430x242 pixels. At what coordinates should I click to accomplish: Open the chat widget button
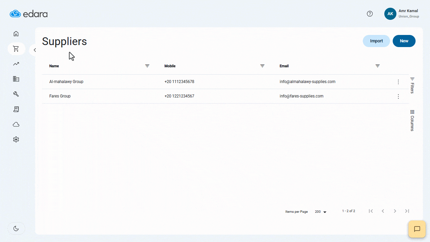click(417, 229)
